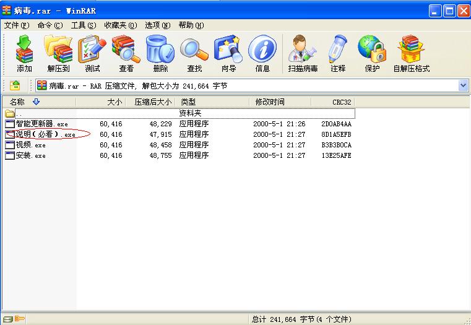Sort by 类型 column header
The width and height of the screenshot is (471, 325).
pos(212,102)
